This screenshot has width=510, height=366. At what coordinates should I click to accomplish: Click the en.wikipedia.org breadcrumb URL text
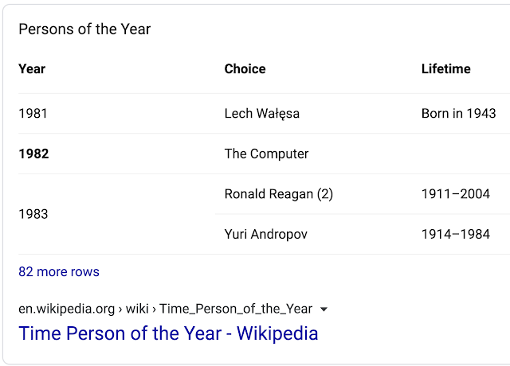[x=67, y=309]
